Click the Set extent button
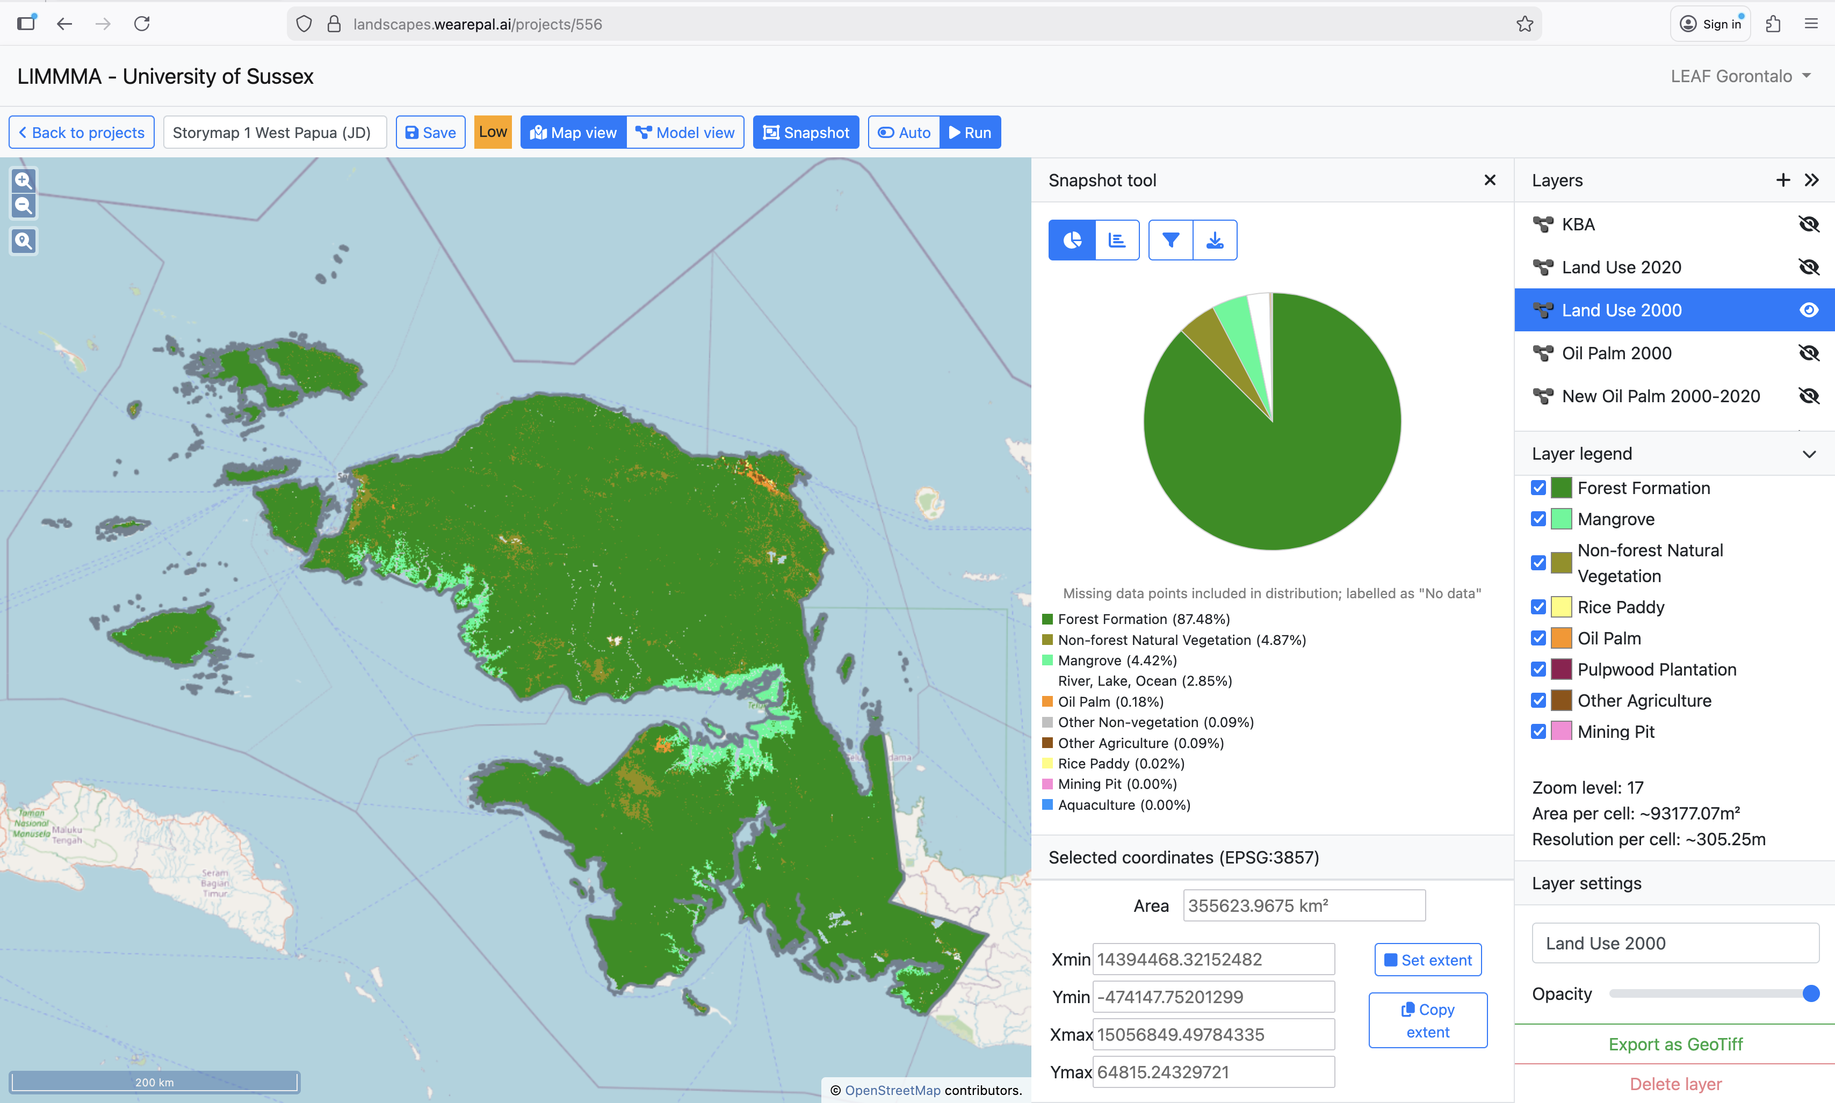 (x=1428, y=960)
